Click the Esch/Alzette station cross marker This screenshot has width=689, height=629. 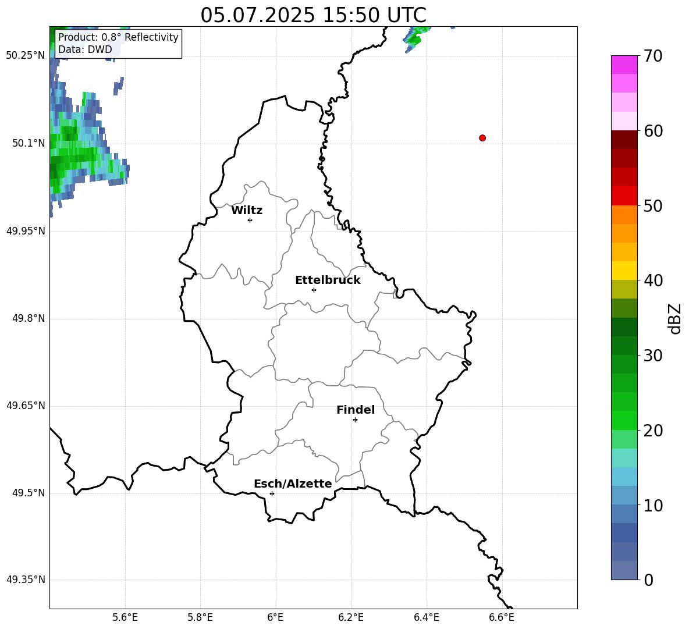tap(272, 493)
